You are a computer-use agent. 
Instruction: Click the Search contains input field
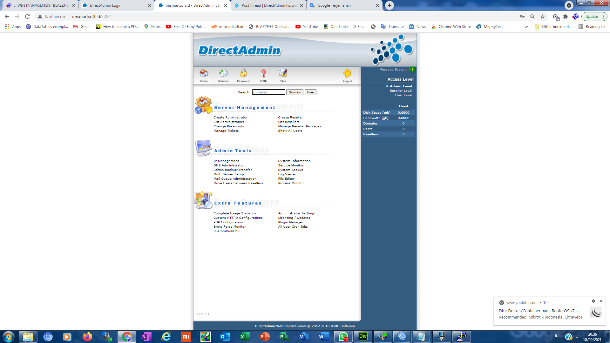pos(268,92)
